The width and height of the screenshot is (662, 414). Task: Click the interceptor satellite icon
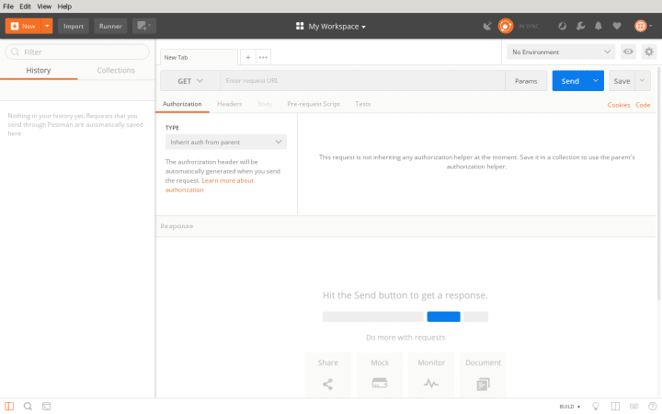coord(487,26)
